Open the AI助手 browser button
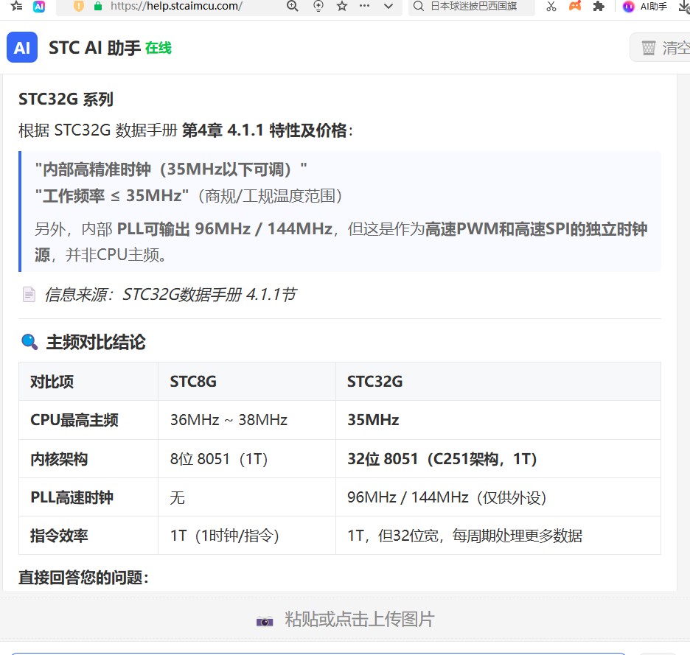 point(645,6)
